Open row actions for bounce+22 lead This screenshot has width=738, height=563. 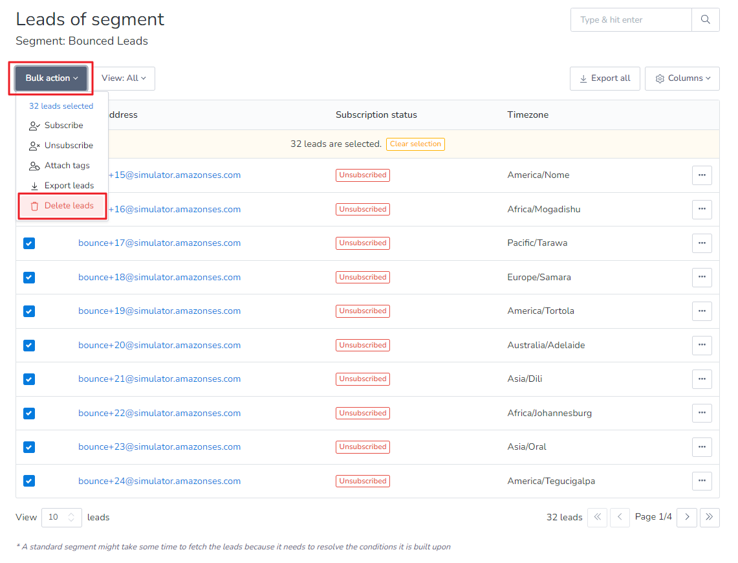pos(702,413)
